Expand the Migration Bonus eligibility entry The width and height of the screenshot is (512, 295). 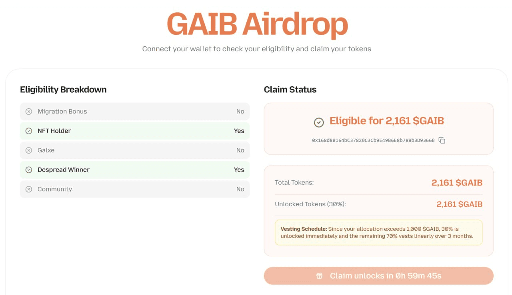tap(135, 111)
